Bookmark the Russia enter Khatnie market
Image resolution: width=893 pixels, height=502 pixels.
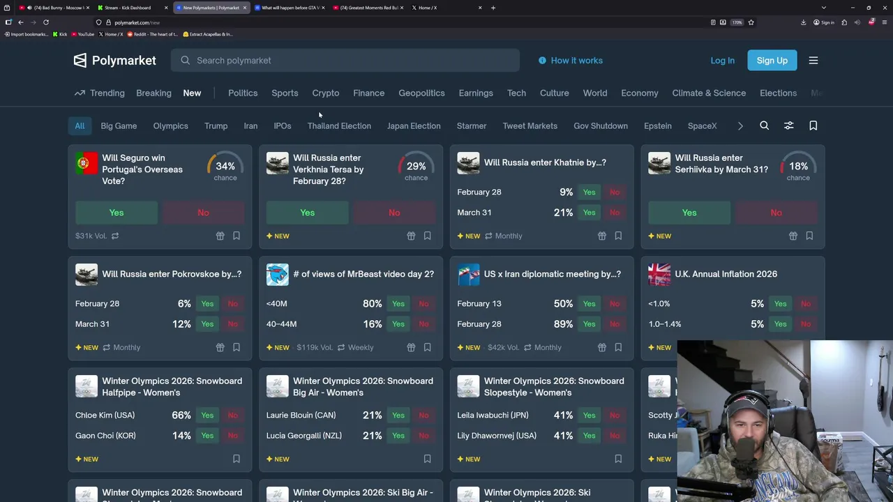(618, 236)
